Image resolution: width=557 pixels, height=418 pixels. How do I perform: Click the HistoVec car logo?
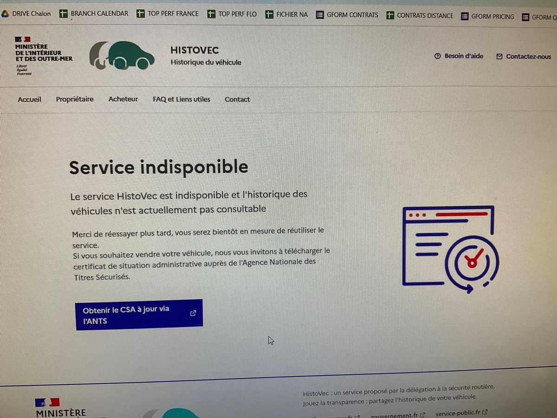click(122, 55)
